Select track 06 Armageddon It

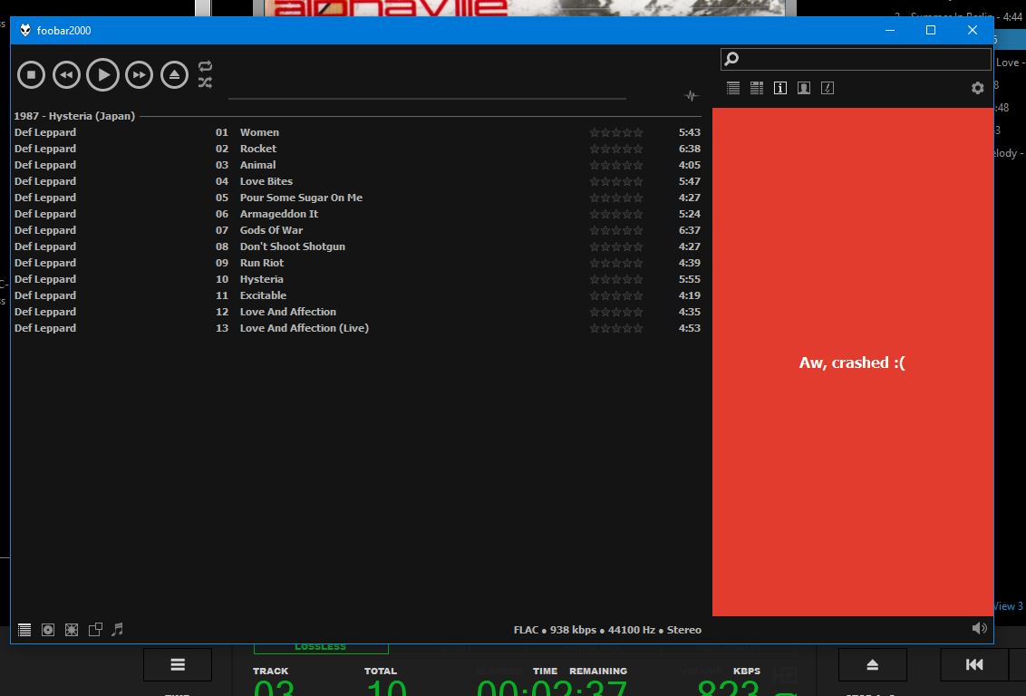(357, 214)
